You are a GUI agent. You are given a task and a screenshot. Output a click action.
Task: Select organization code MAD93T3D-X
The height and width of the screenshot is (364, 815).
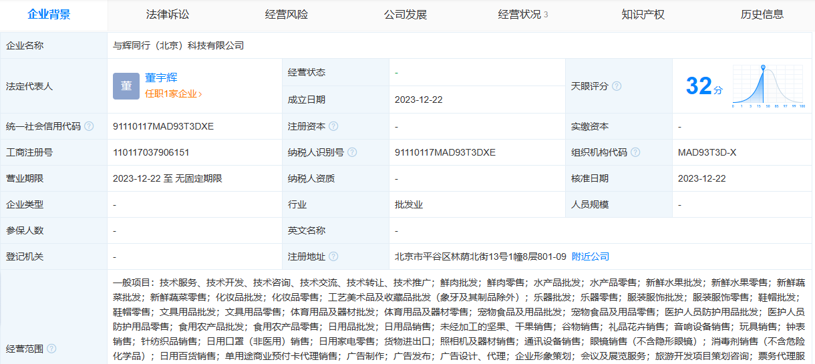[x=707, y=152]
